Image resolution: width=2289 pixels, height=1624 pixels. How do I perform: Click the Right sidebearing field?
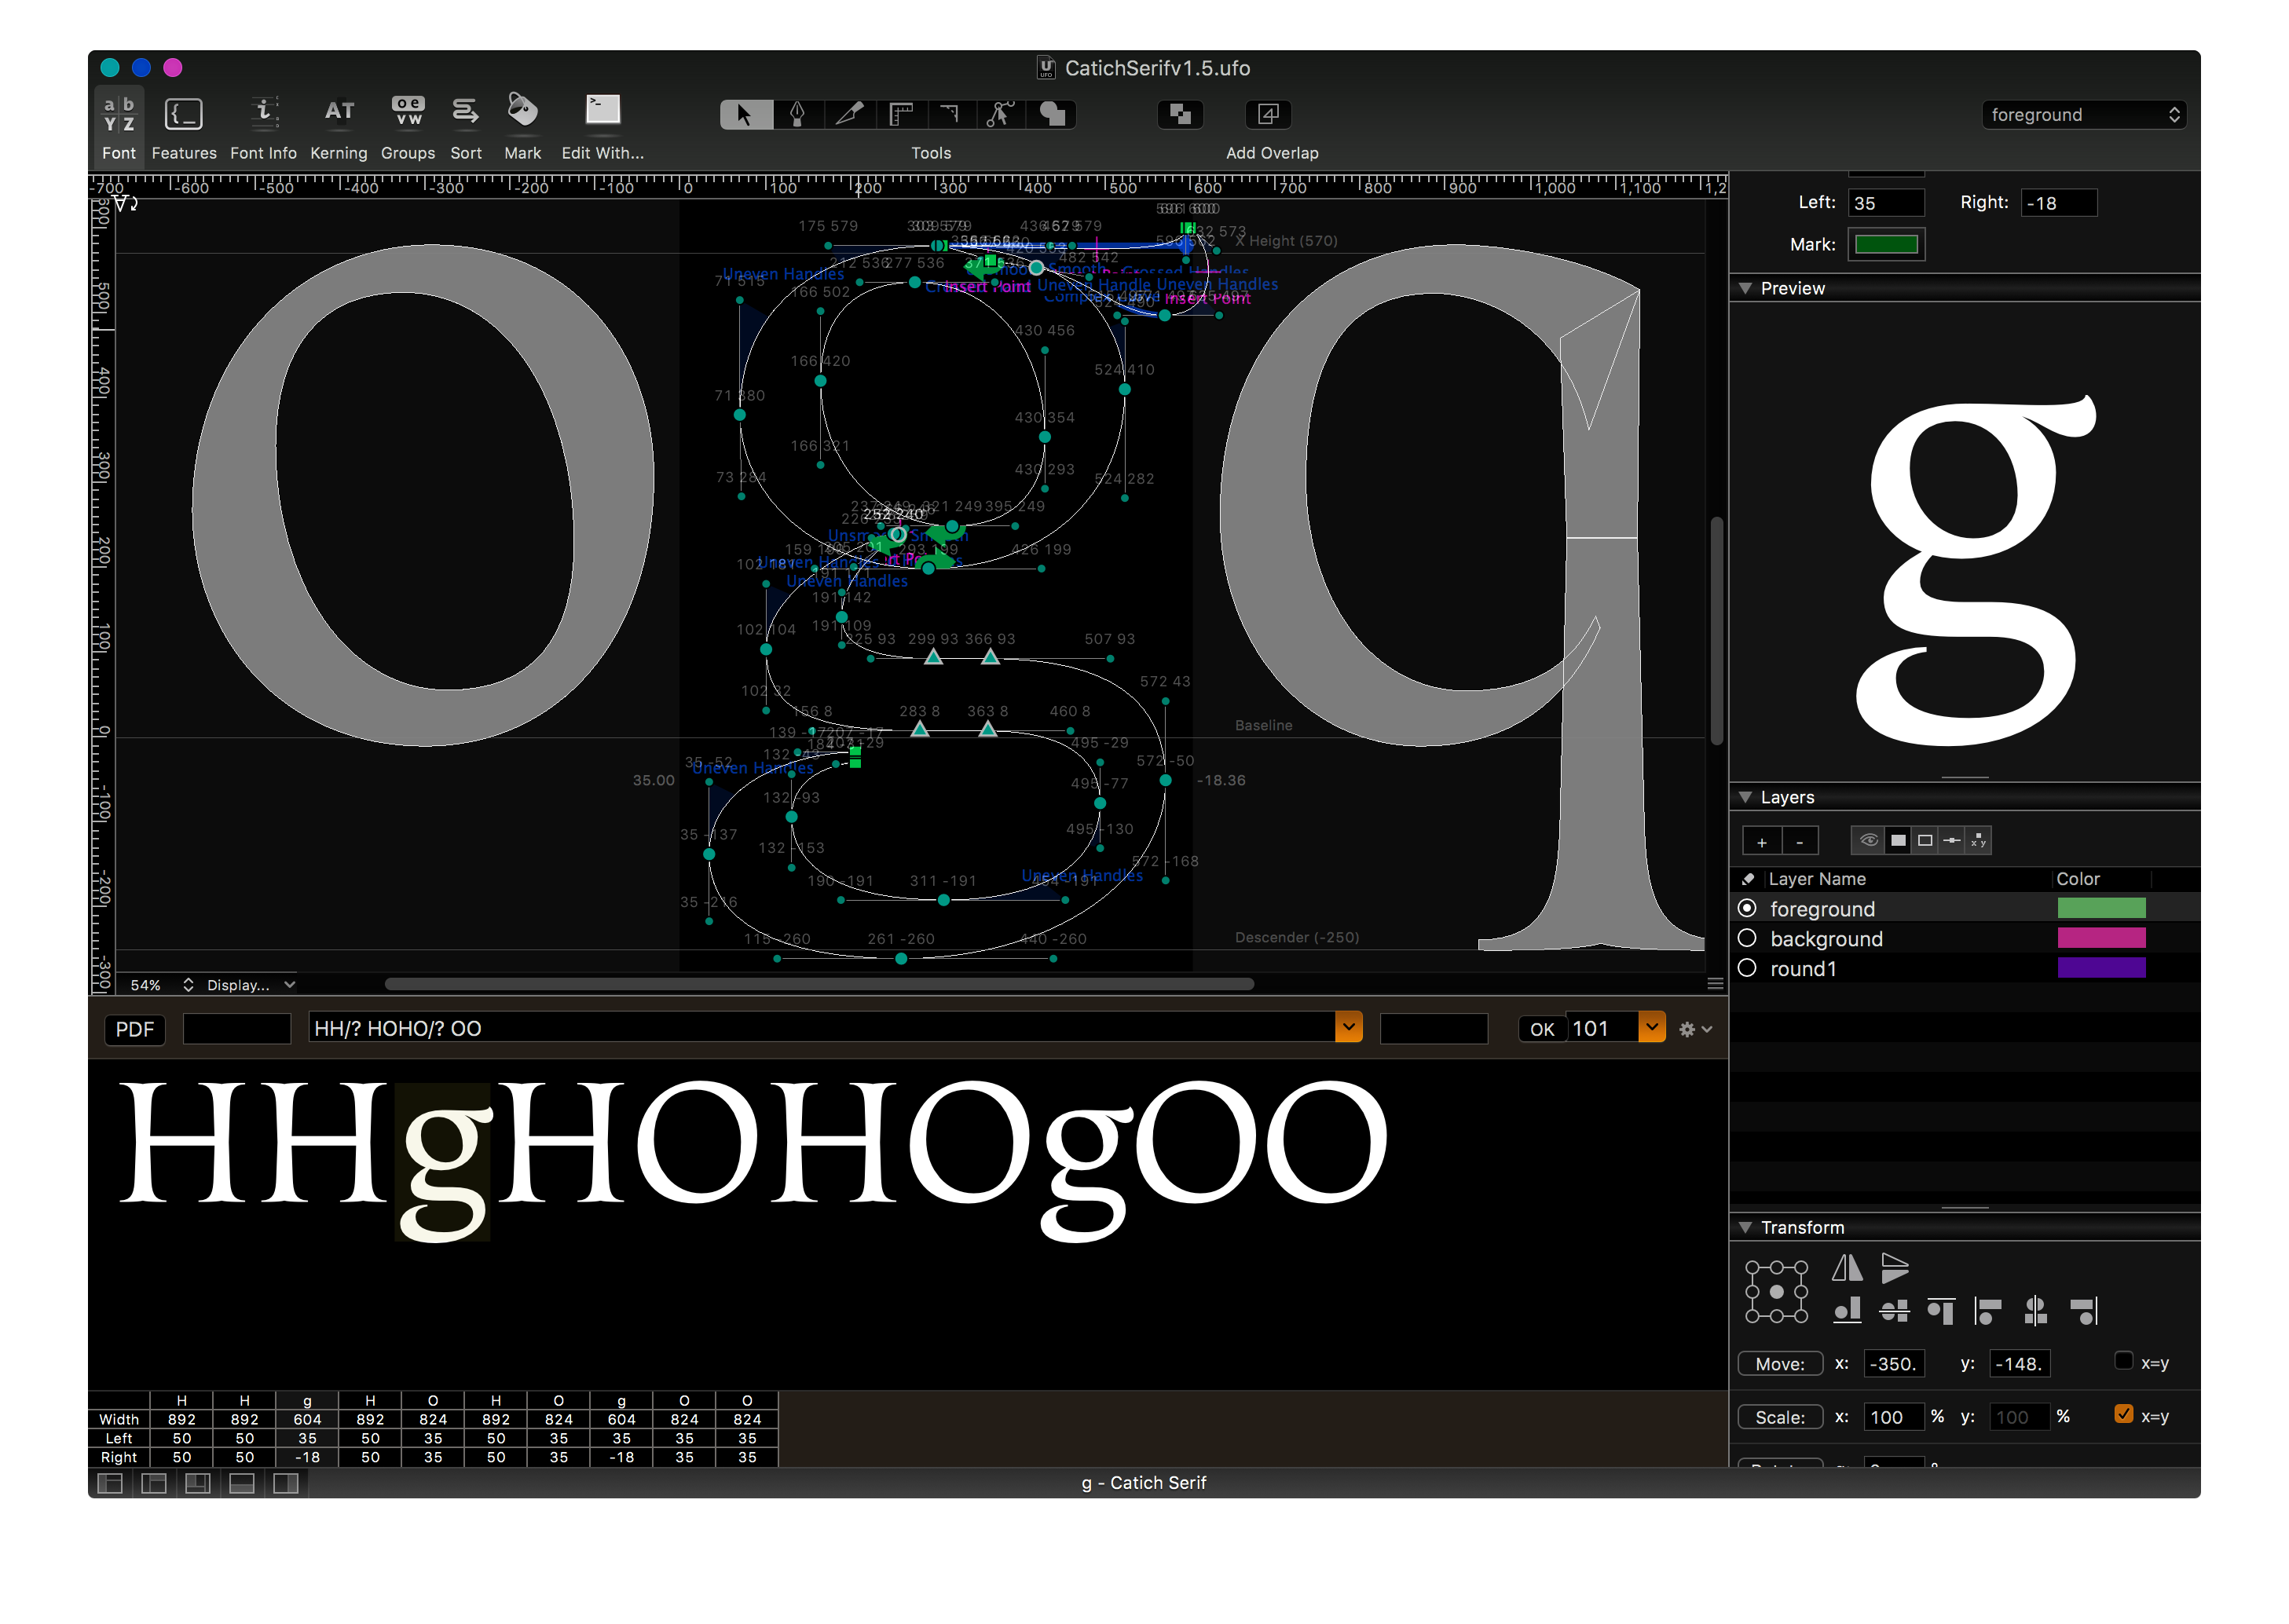click(x=2059, y=203)
